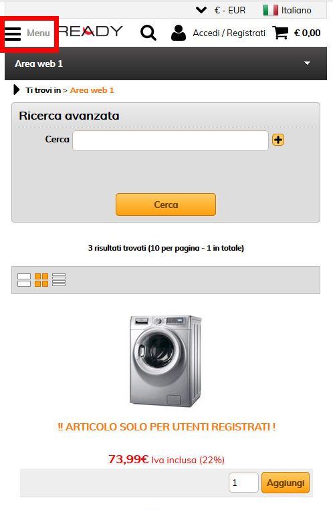Click the Italian flag icon
The image size is (333, 510).
tap(271, 11)
